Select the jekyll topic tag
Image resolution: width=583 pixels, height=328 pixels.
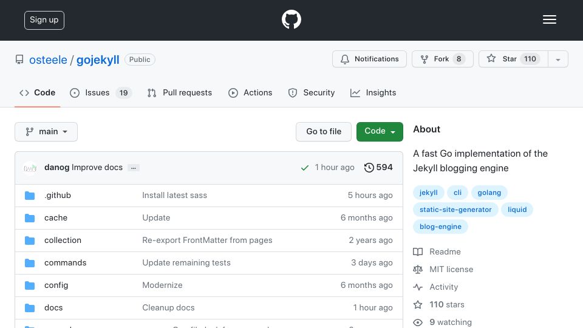[428, 193]
